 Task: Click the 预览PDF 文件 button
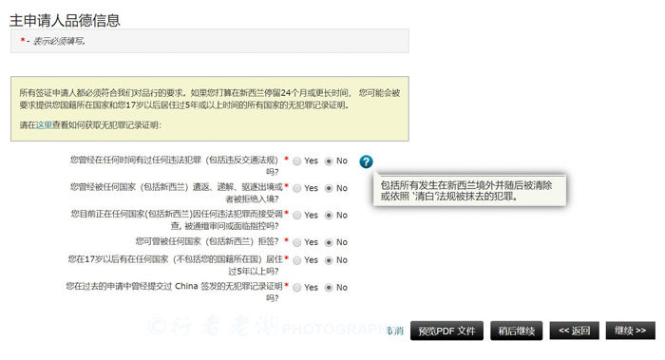tap(446, 331)
